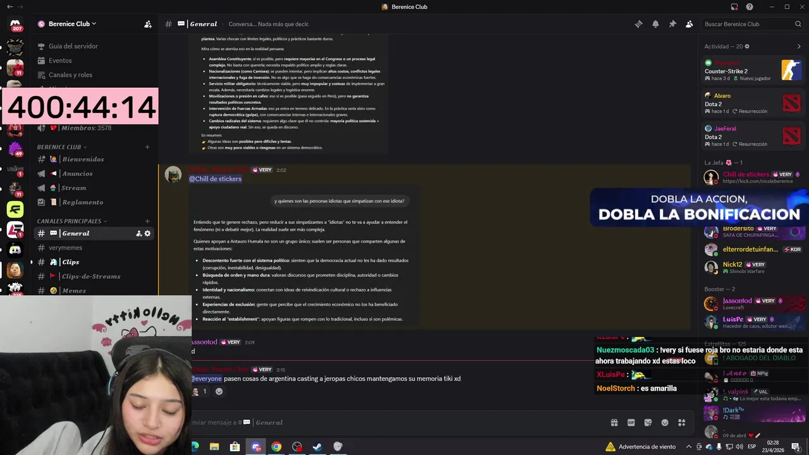Open General channel settings gear
This screenshot has height=455, width=809.
point(147,233)
